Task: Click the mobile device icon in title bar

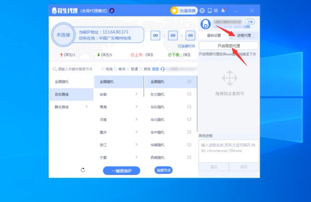Action: pyautogui.click(x=209, y=11)
